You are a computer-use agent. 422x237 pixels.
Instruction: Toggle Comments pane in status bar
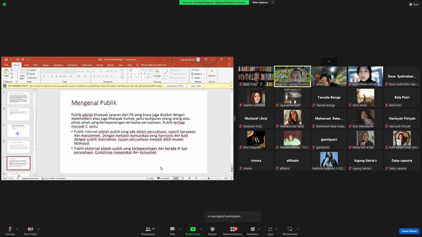[164, 178]
